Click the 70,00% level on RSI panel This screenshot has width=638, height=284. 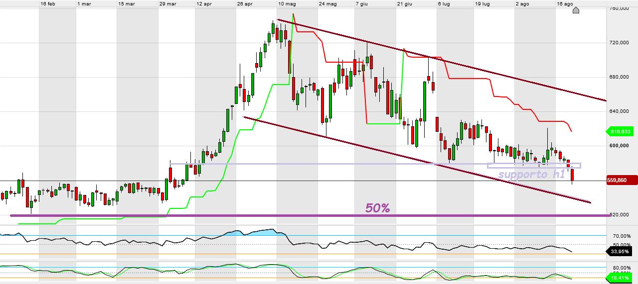(621, 236)
